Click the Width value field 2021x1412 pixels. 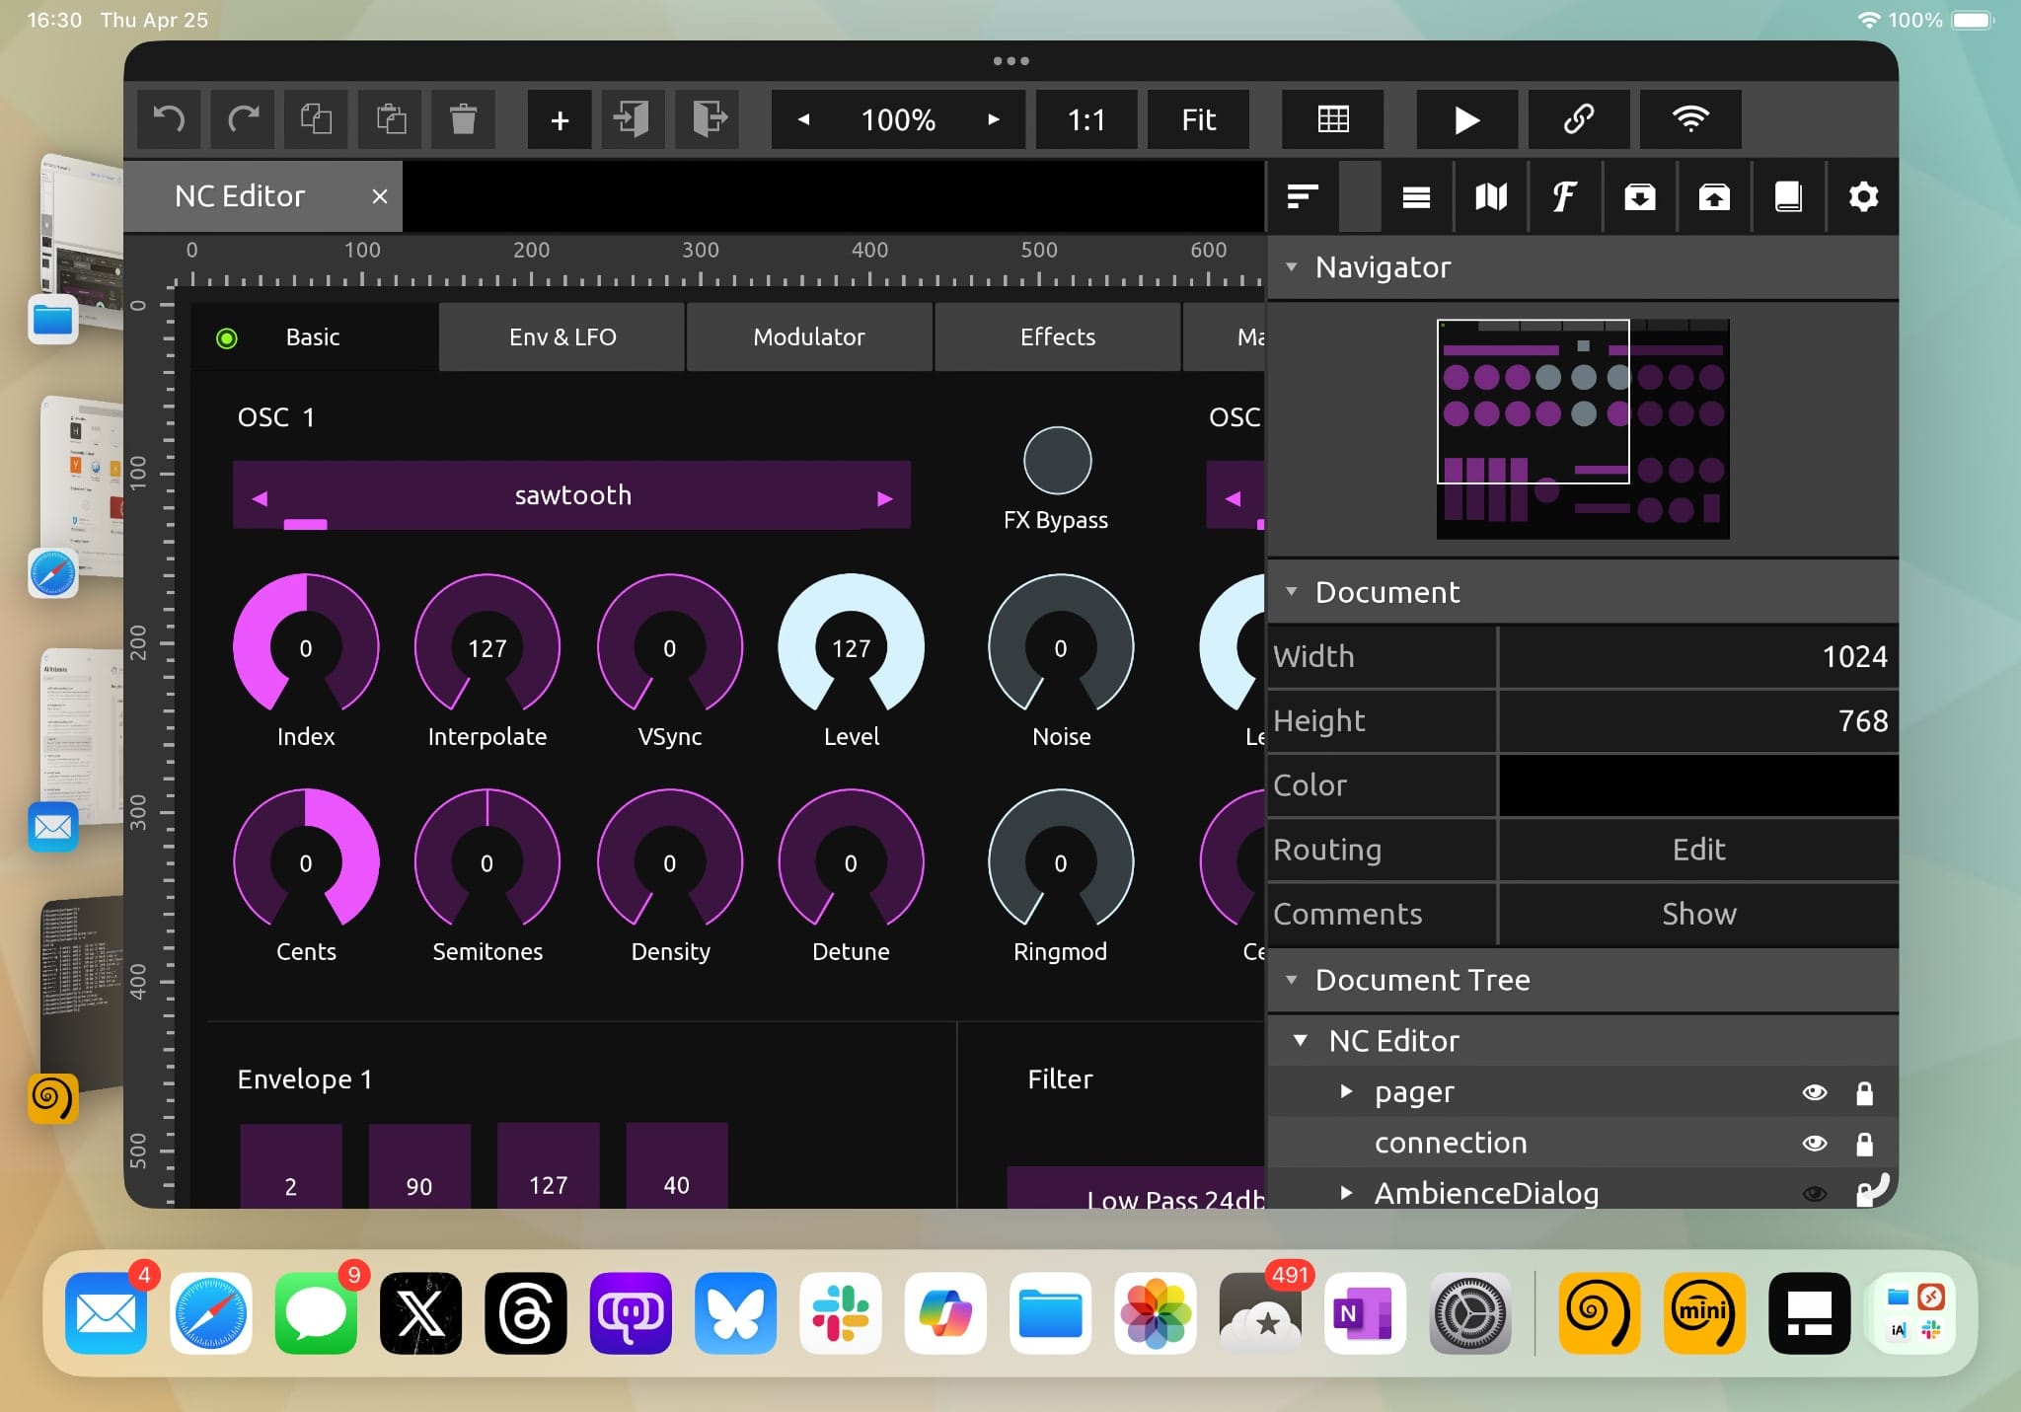pyautogui.click(x=1698, y=656)
